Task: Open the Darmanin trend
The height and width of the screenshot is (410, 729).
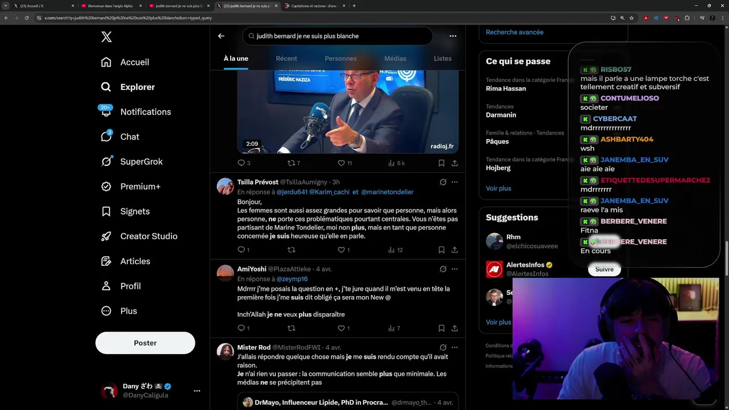Action: pos(501,115)
